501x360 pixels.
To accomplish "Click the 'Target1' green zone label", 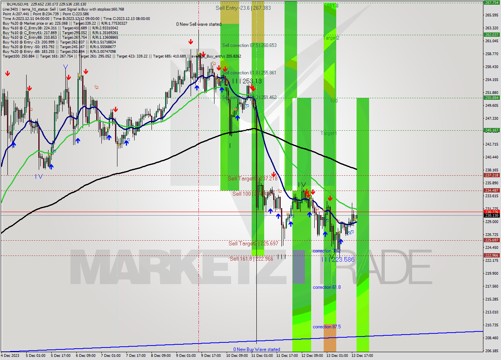I will click(x=329, y=133).
